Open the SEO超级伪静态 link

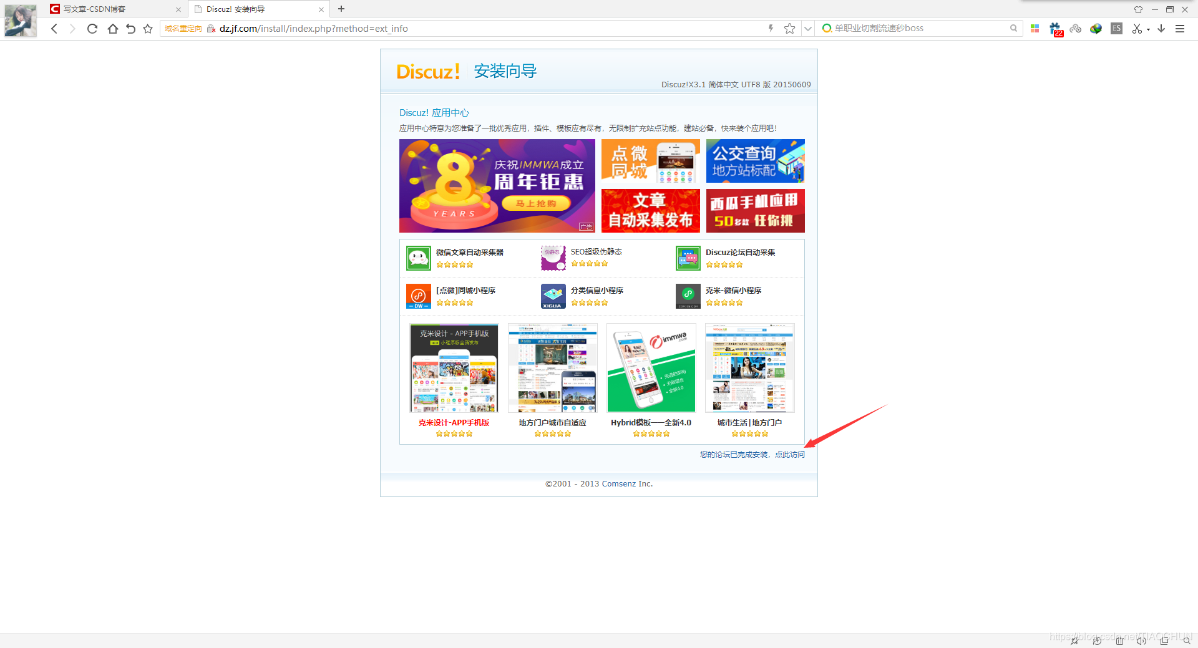597,252
